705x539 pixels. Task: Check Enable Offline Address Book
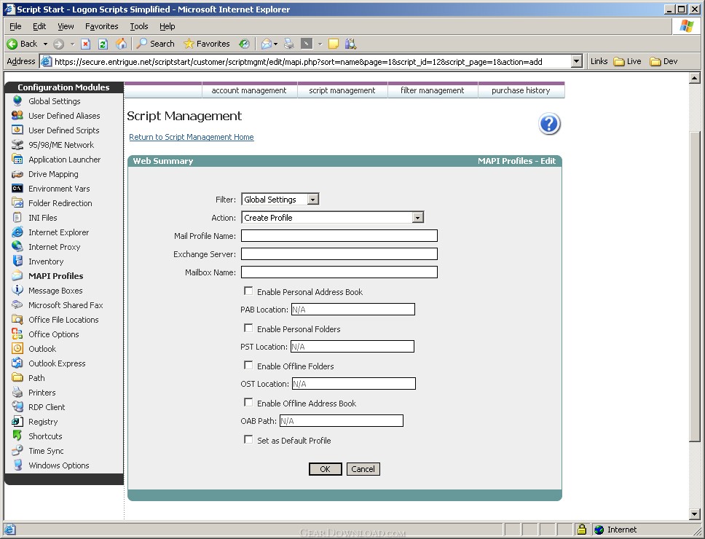[248, 402]
